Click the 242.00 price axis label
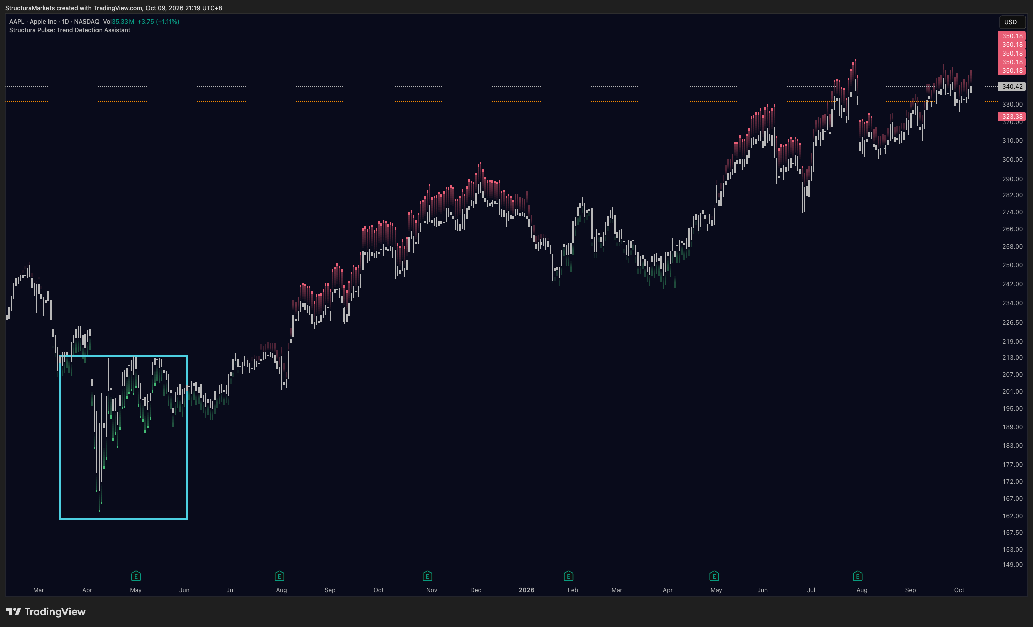Viewport: 1033px width, 627px height. tap(1012, 284)
